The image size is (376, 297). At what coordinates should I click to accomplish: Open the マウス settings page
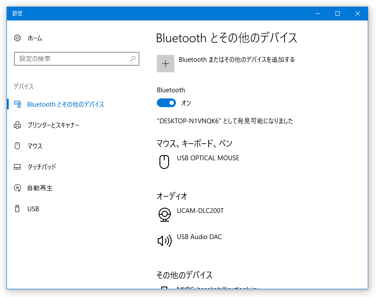pyautogui.click(x=35, y=146)
